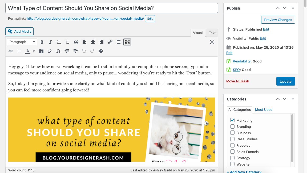Edit the Published on date
The image size is (307, 173).
click(229, 53)
